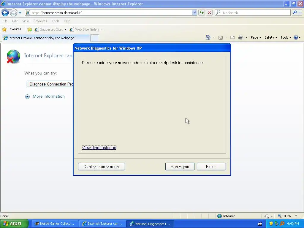The image size is (304, 228).
Task: Open the Help menu
Action: [x=67, y=21]
